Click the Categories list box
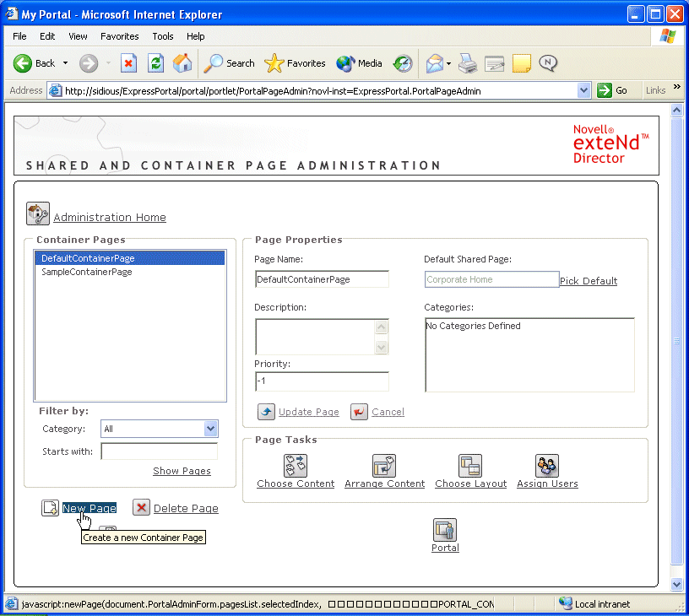689x616 pixels. click(529, 354)
